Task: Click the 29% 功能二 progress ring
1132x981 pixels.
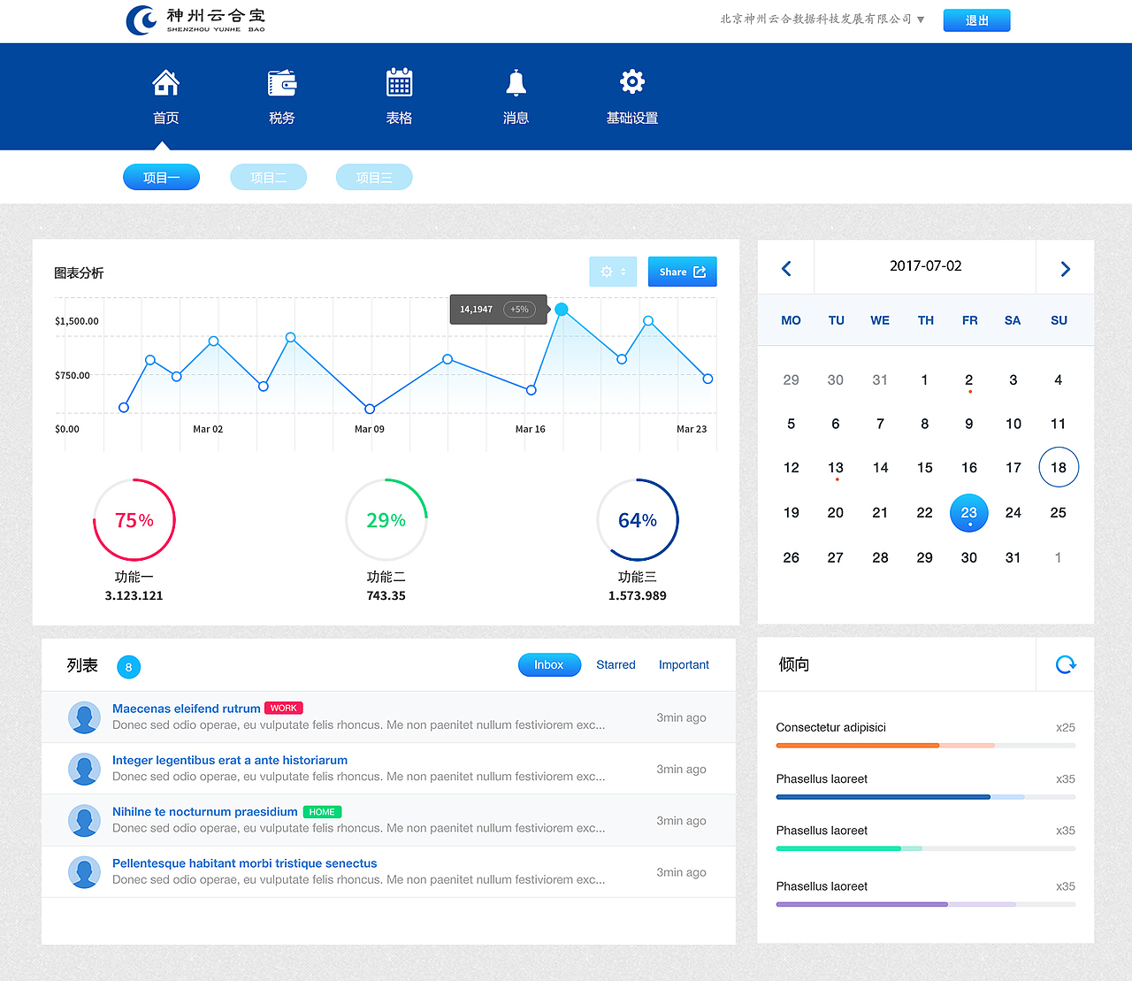Action: (x=386, y=520)
